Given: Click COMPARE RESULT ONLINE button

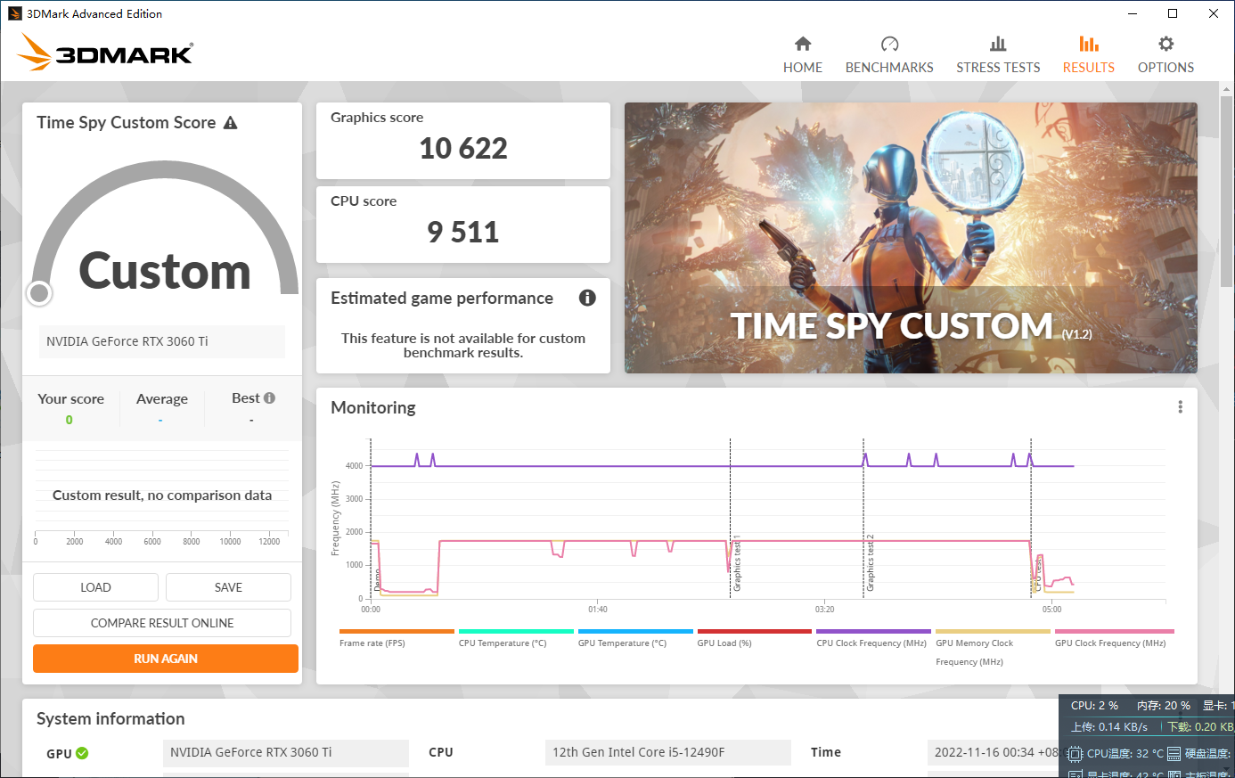Looking at the screenshot, I should [x=162, y=623].
